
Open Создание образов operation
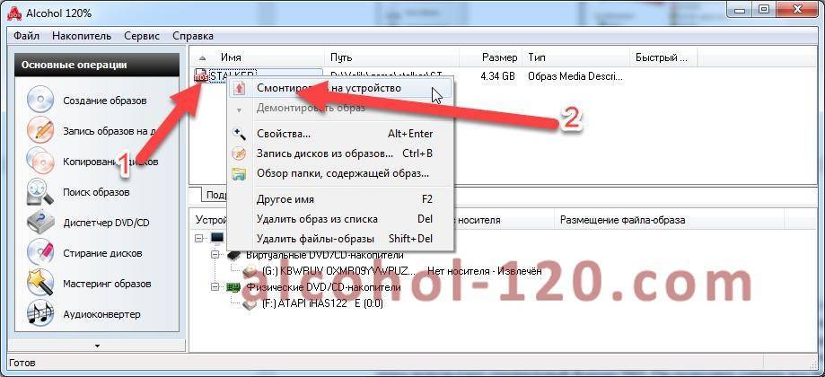[105, 101]
